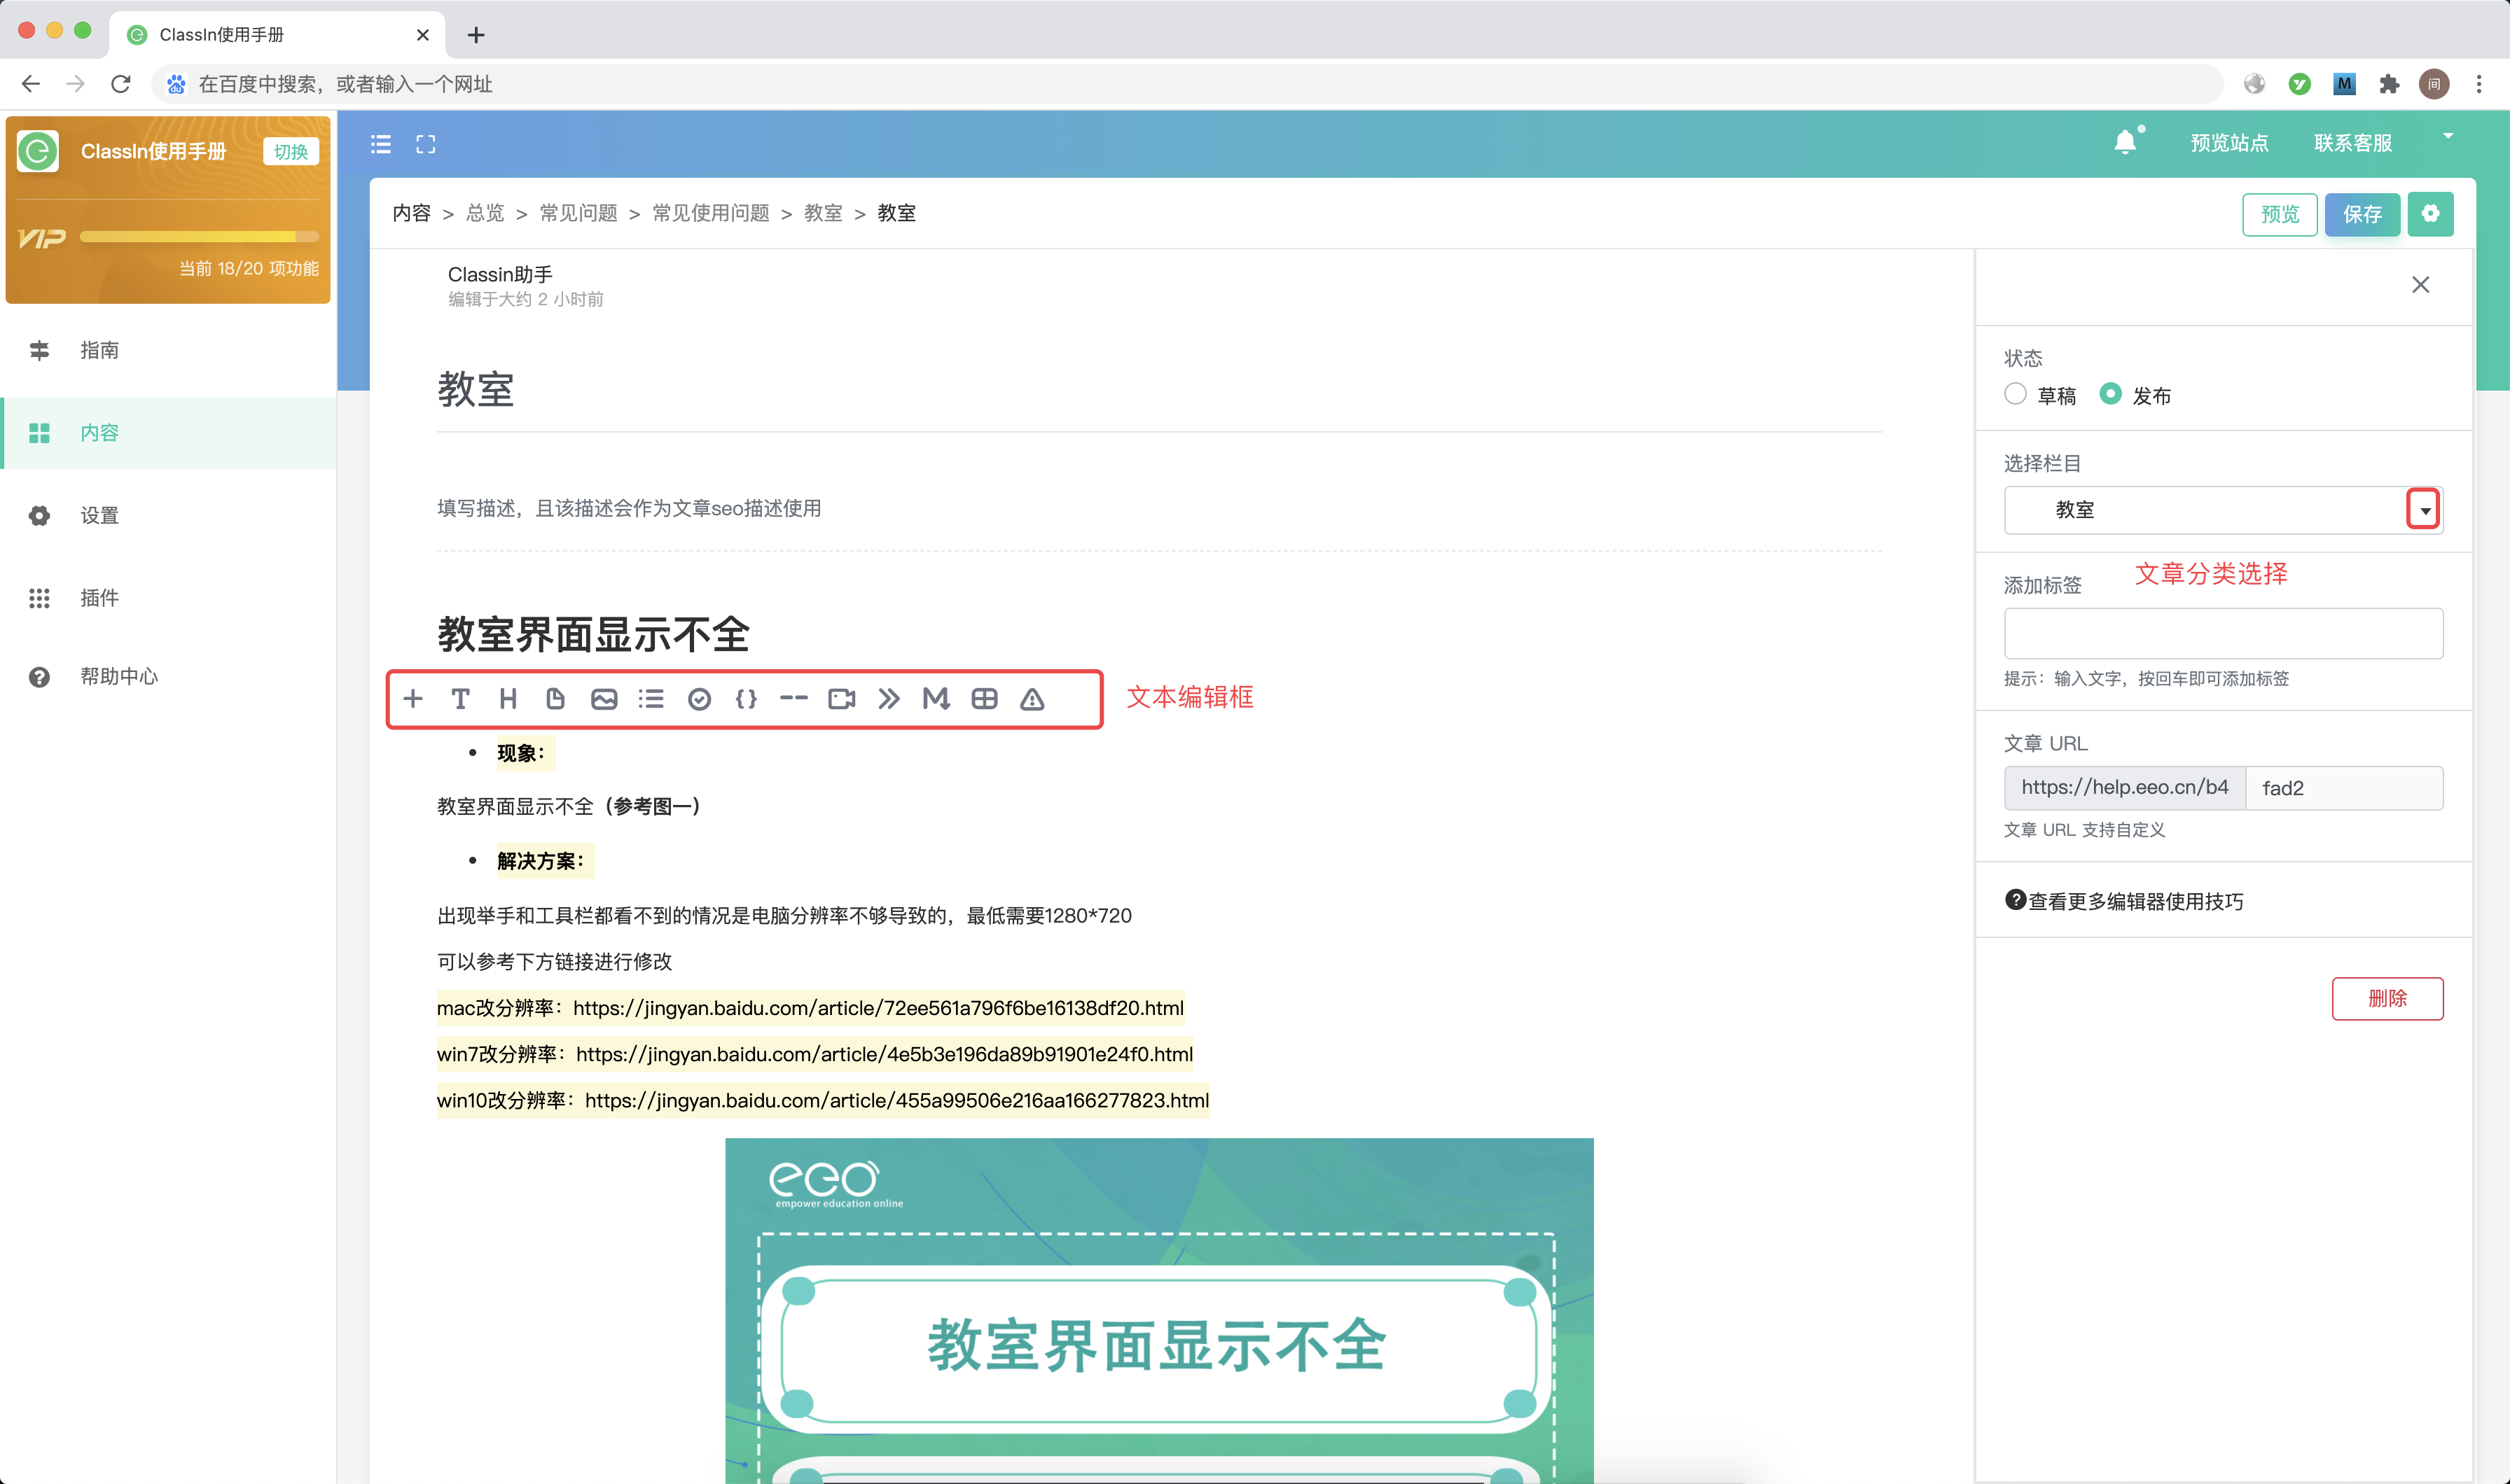Click the checklist circle-check icon
This screenshot has height=1484, width=2510.
click(x=699, y=699)
